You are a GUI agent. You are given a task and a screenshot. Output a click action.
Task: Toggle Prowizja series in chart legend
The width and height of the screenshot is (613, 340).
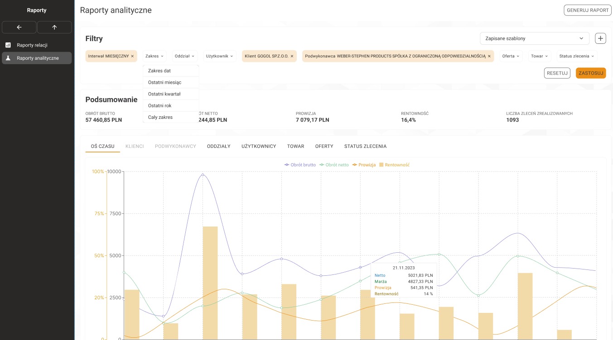[364, 165]
